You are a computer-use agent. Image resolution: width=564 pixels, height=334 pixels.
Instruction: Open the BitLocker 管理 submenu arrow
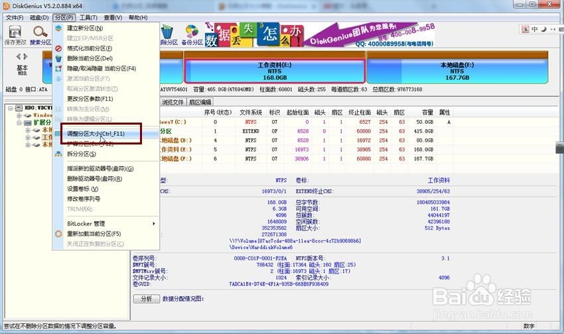[x=153, y=224]
